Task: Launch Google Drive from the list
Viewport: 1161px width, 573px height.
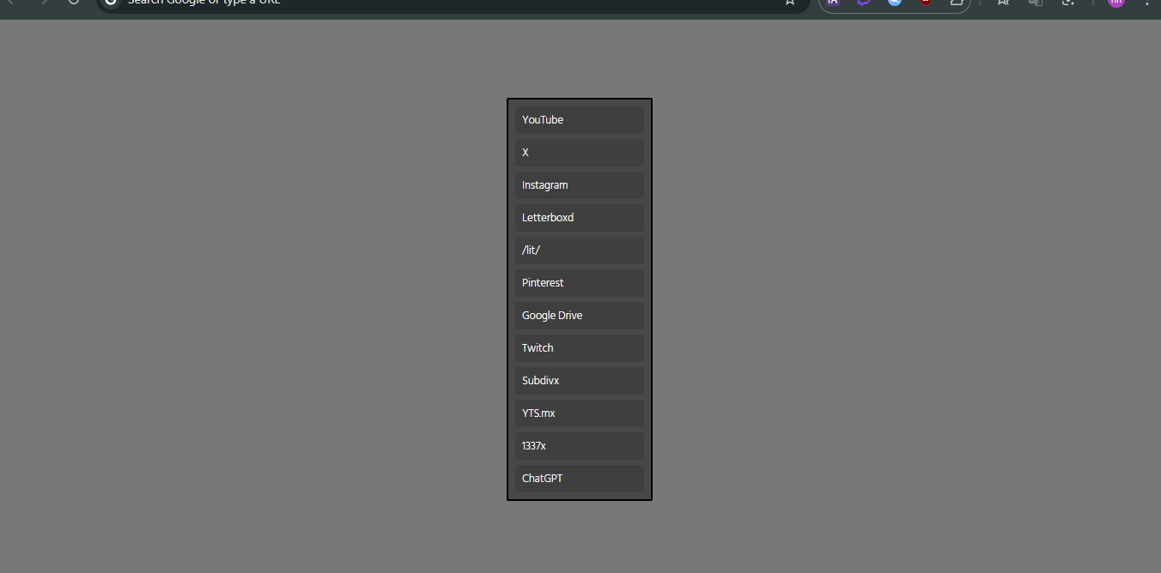Action: (579, 316)
